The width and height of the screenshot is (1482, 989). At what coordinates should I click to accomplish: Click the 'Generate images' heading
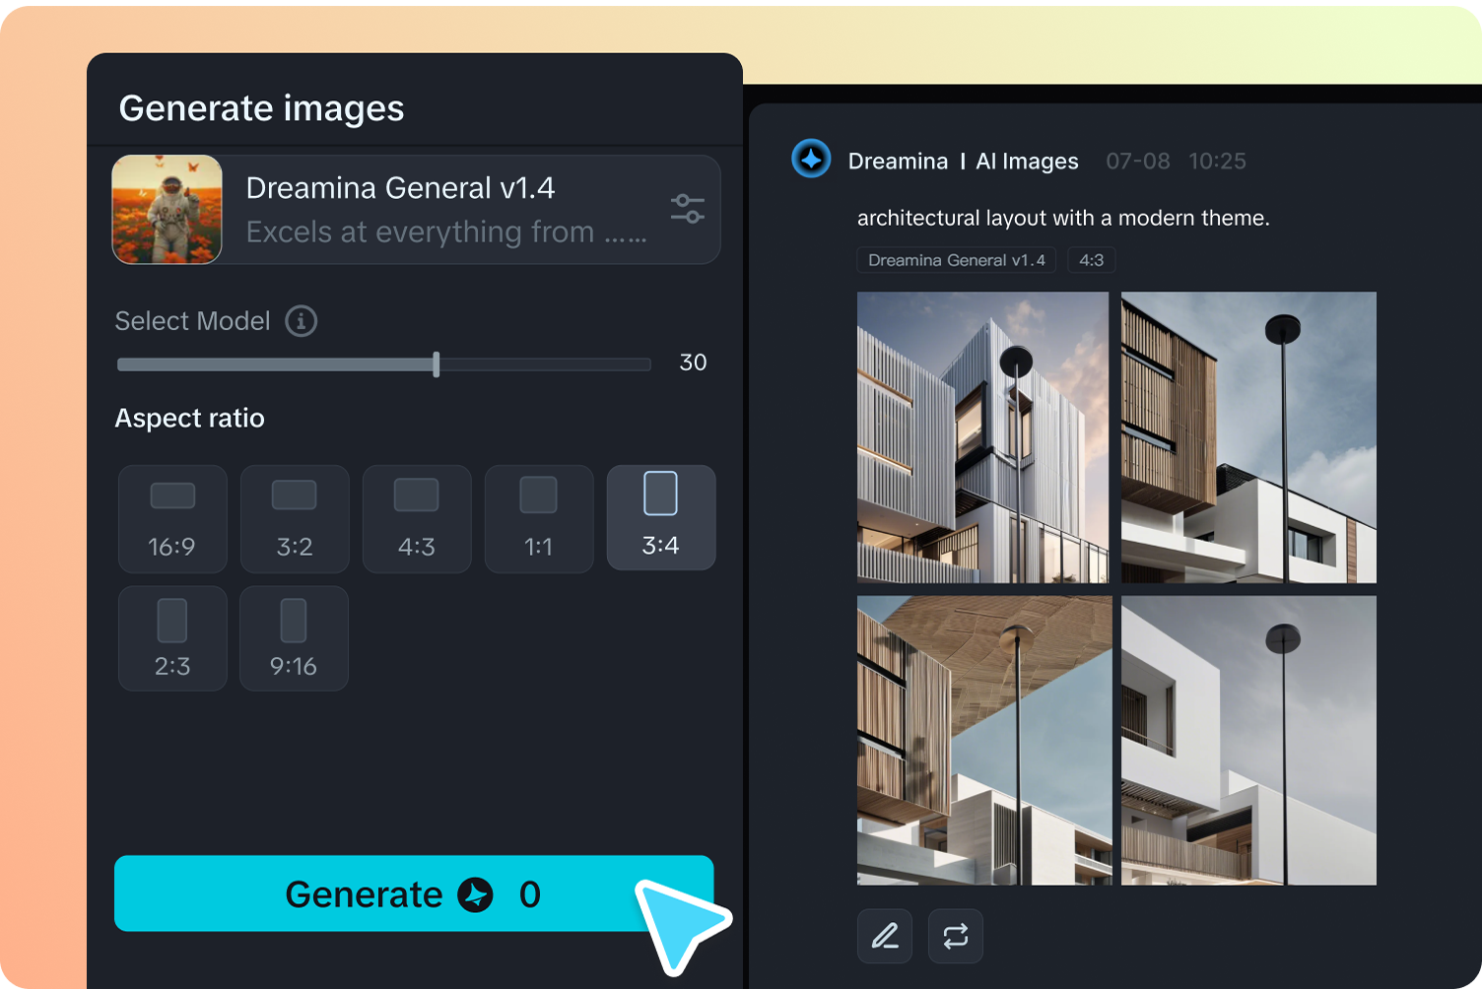point(261,108)
